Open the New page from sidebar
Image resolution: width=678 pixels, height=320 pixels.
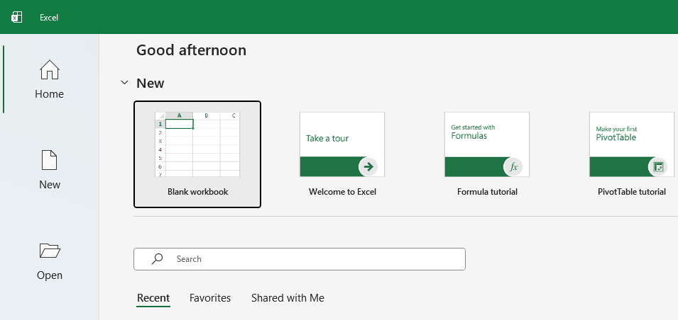tap(49, 170)
